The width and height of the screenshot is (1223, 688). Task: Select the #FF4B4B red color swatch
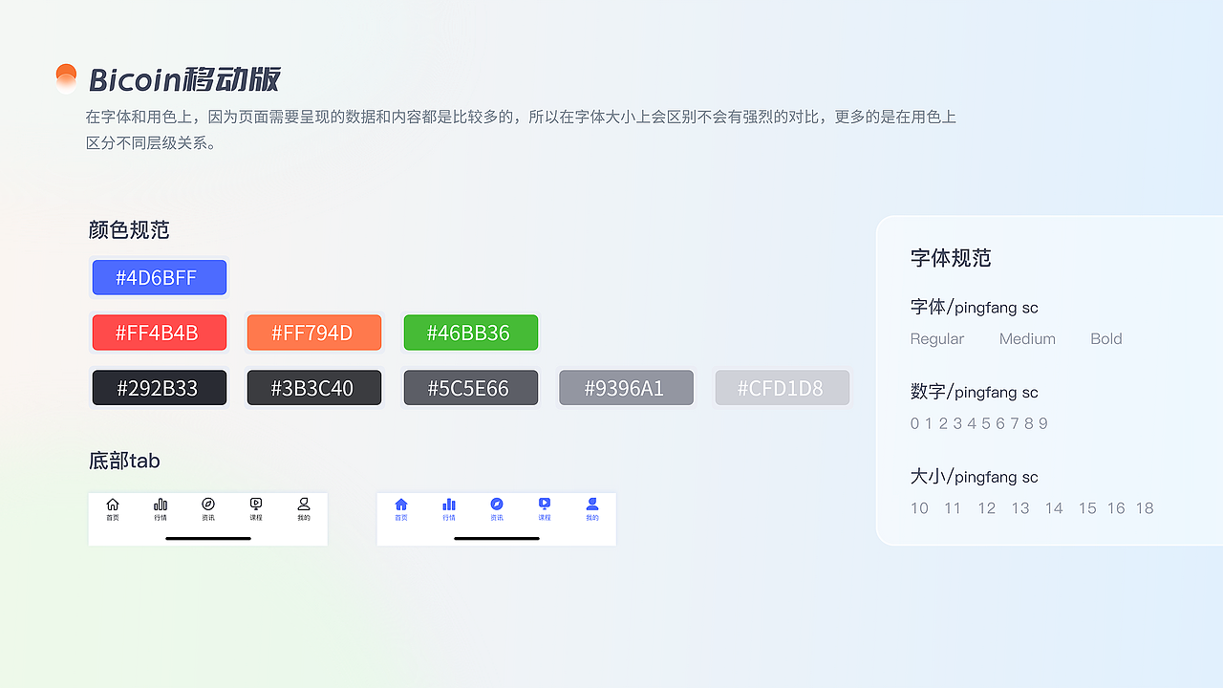pos(159,333)
